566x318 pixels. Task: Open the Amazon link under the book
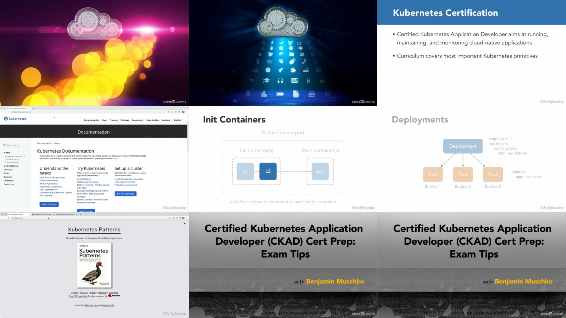pos(84,293)
